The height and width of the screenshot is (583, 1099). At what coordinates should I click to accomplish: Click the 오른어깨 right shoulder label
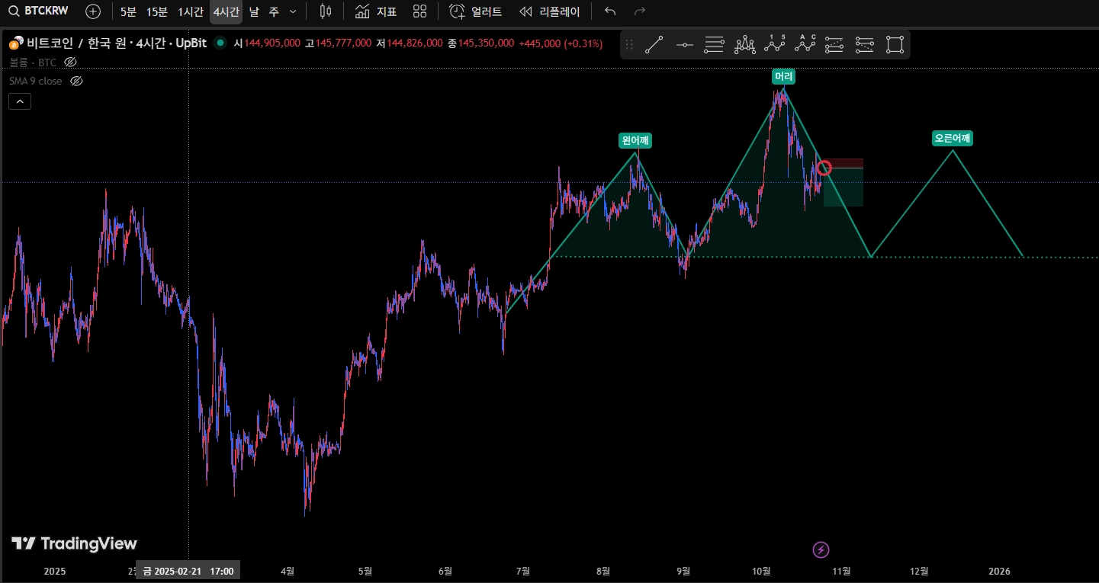coord(953,138)
